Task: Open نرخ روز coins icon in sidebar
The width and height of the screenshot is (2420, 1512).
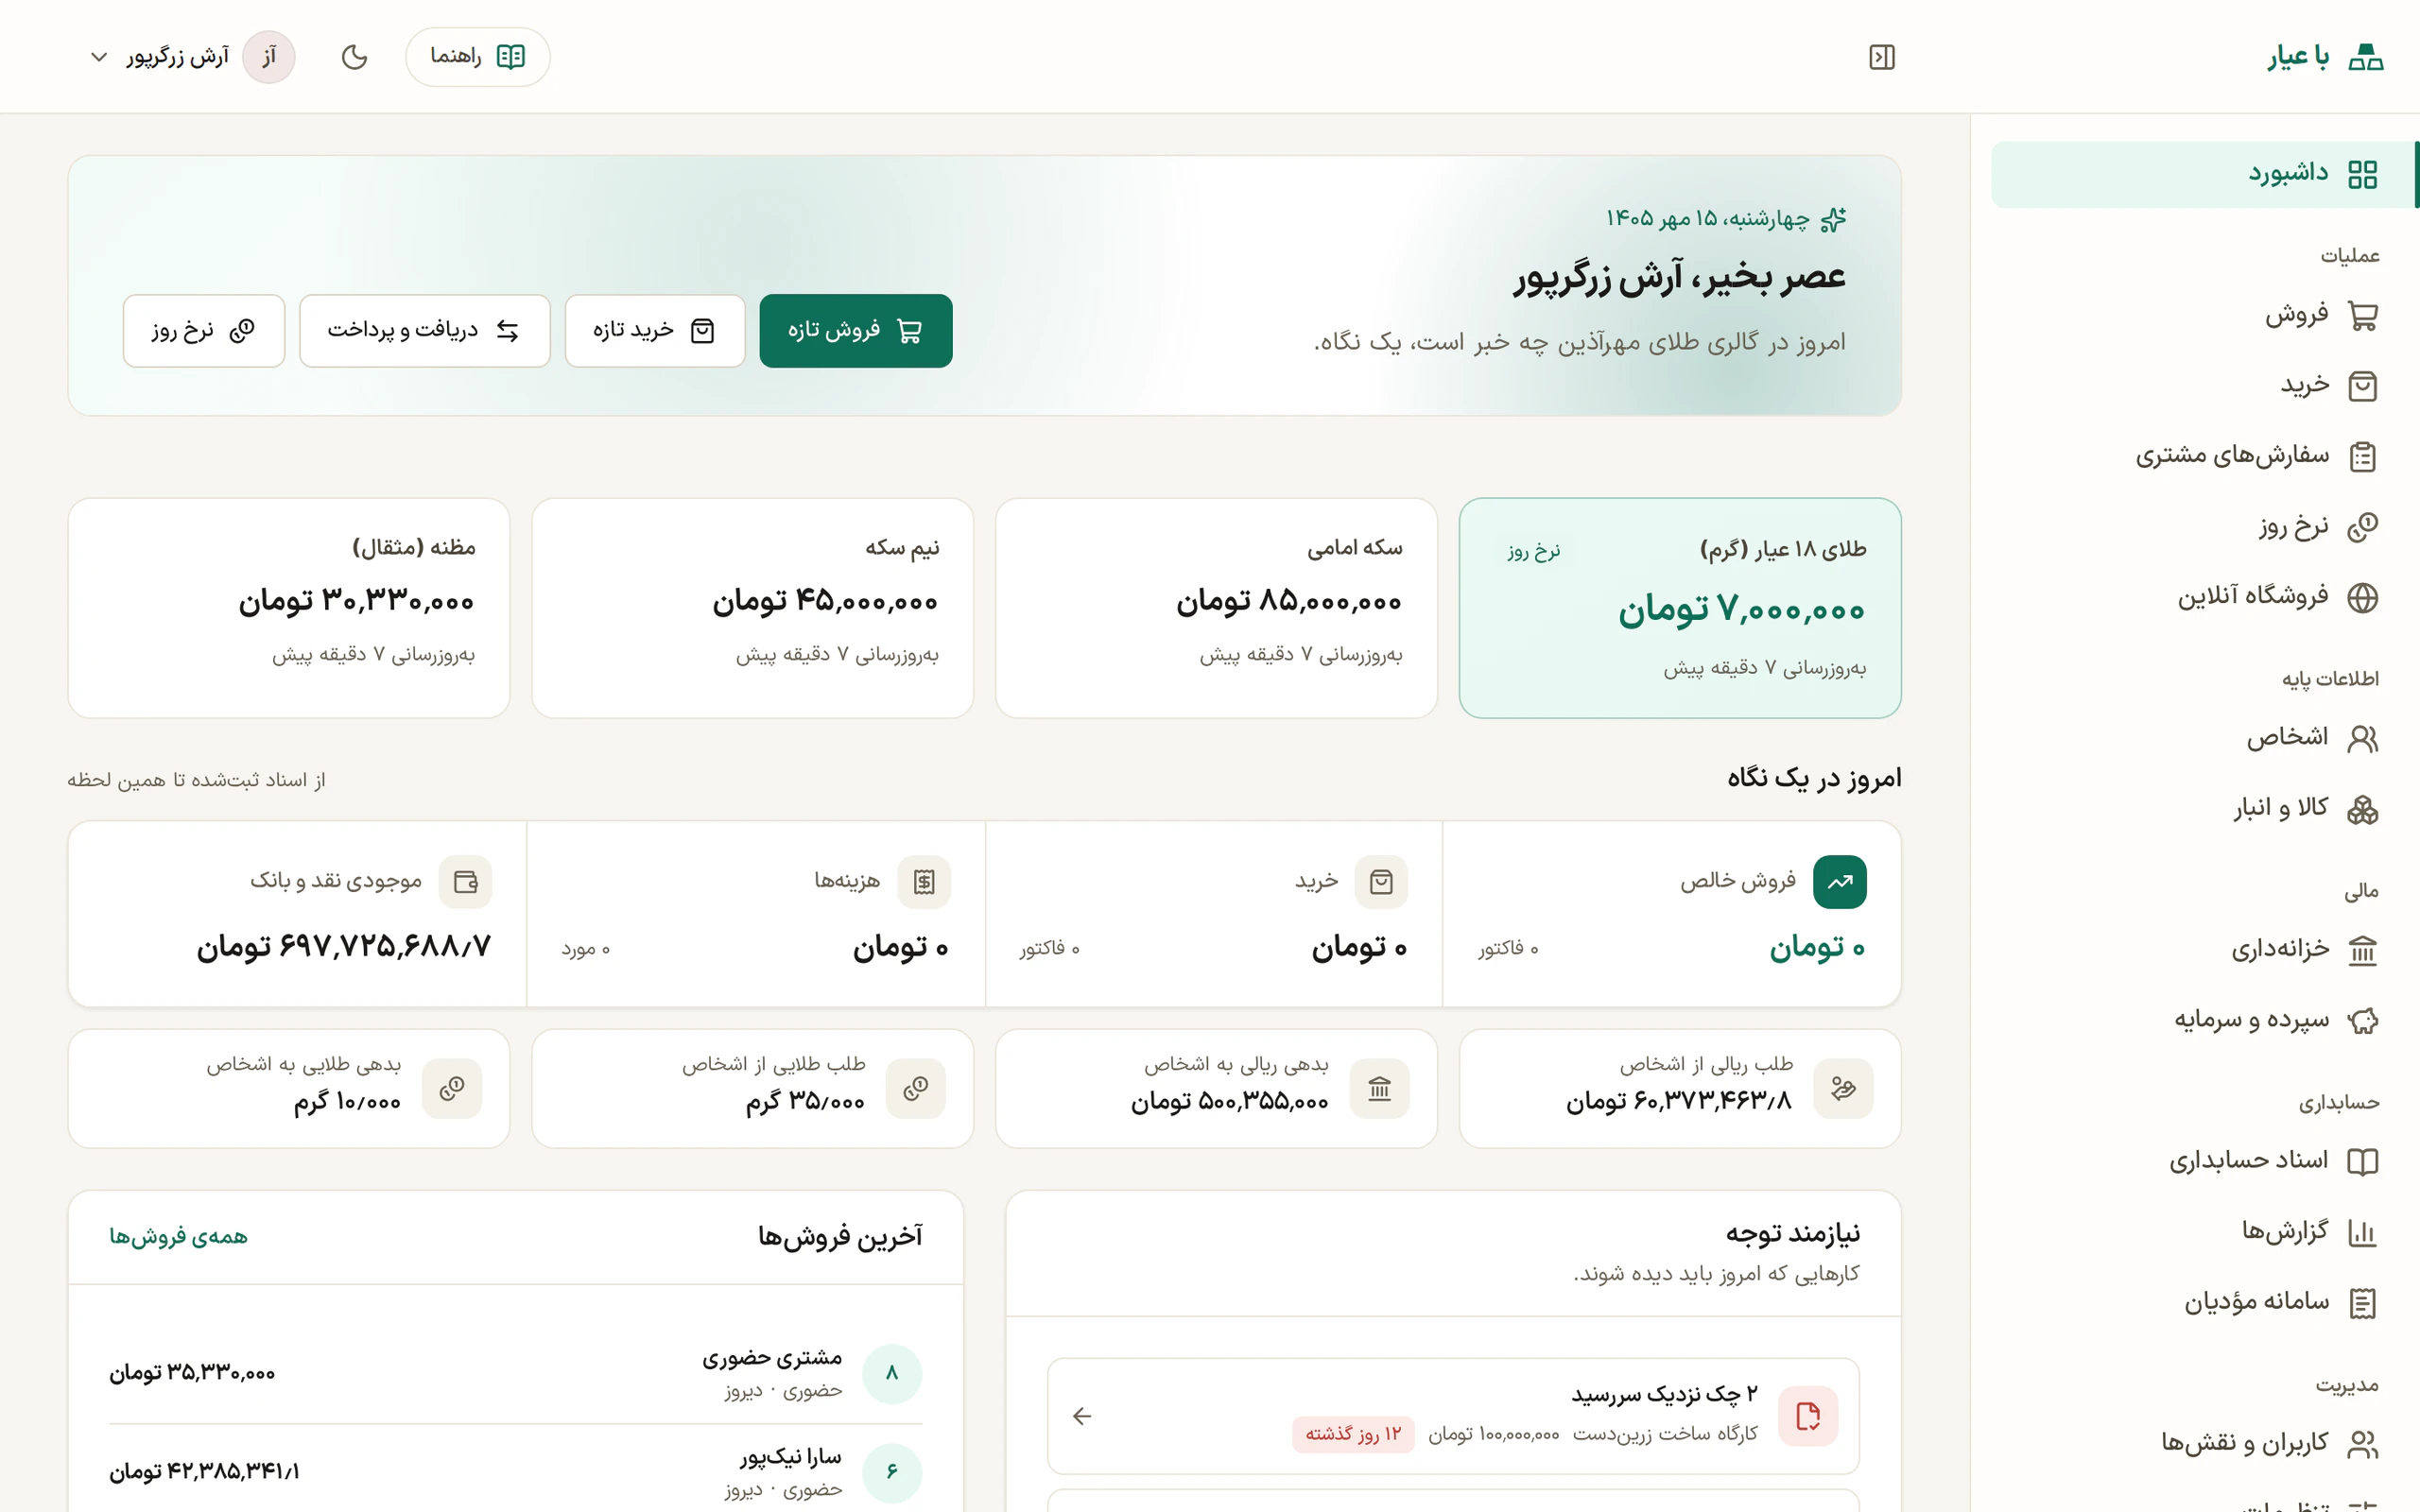Action: 2362,527
